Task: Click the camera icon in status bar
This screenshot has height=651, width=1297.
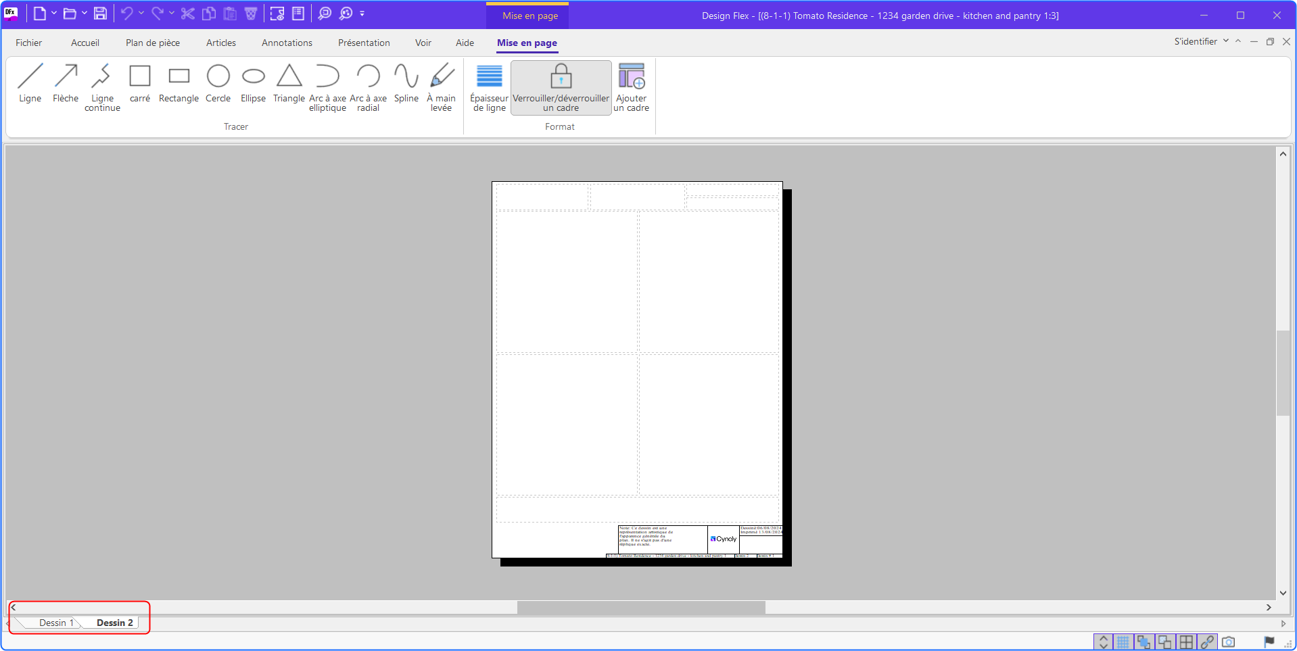Action: click(x=1229, y=642)
